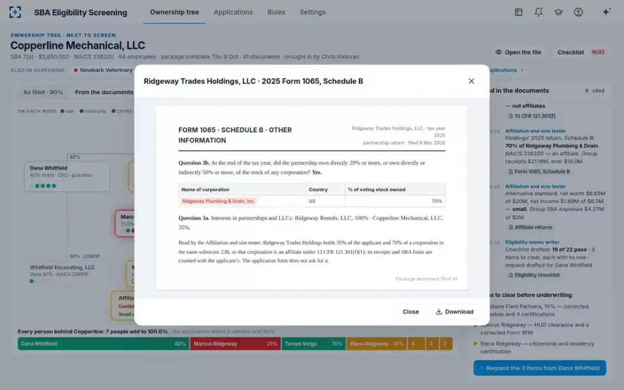
Task: Open the 13 CFR 121.301(f) citation chip
Action: coord(531,116)
